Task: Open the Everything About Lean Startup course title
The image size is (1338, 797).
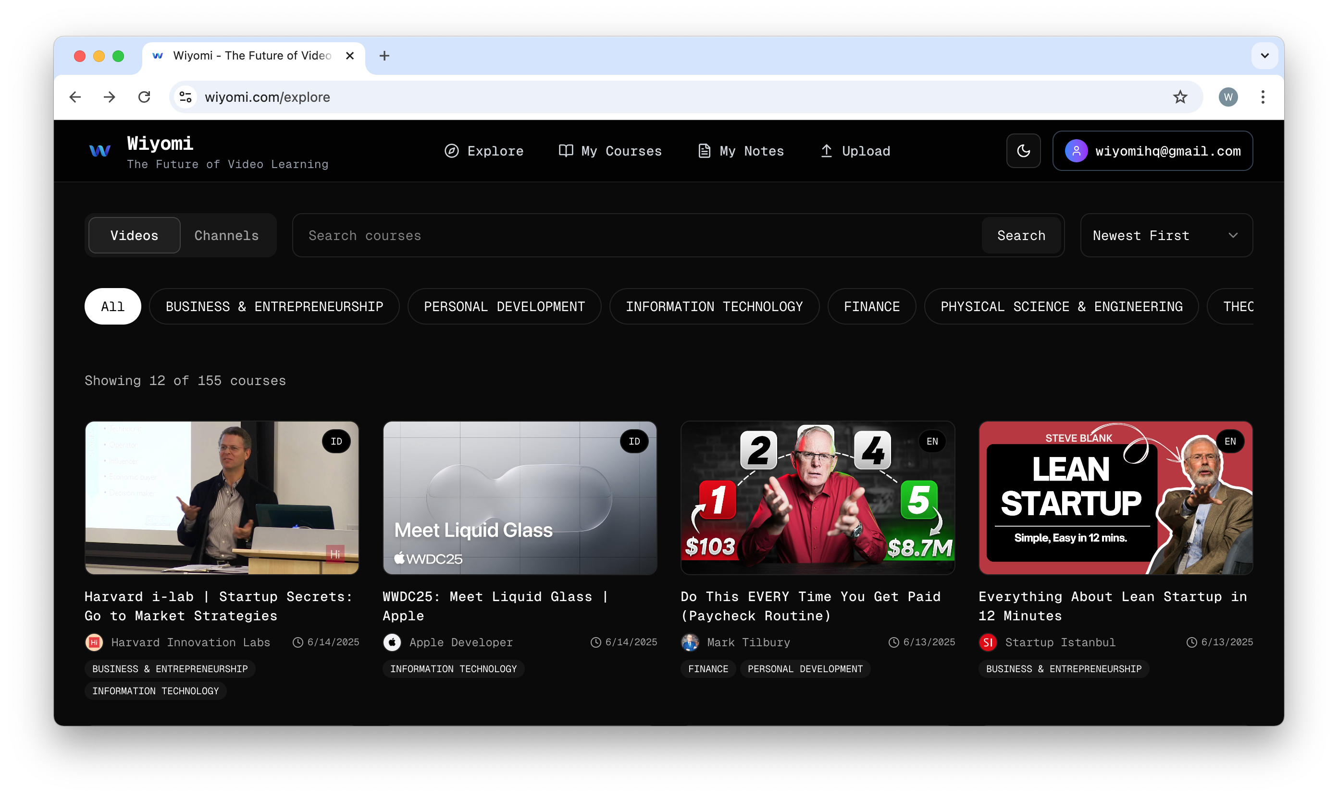Action: (x=1112, y=606)
